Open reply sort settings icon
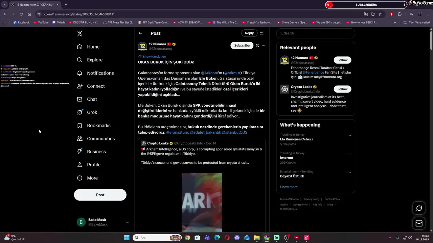 [x=261, y=33]
